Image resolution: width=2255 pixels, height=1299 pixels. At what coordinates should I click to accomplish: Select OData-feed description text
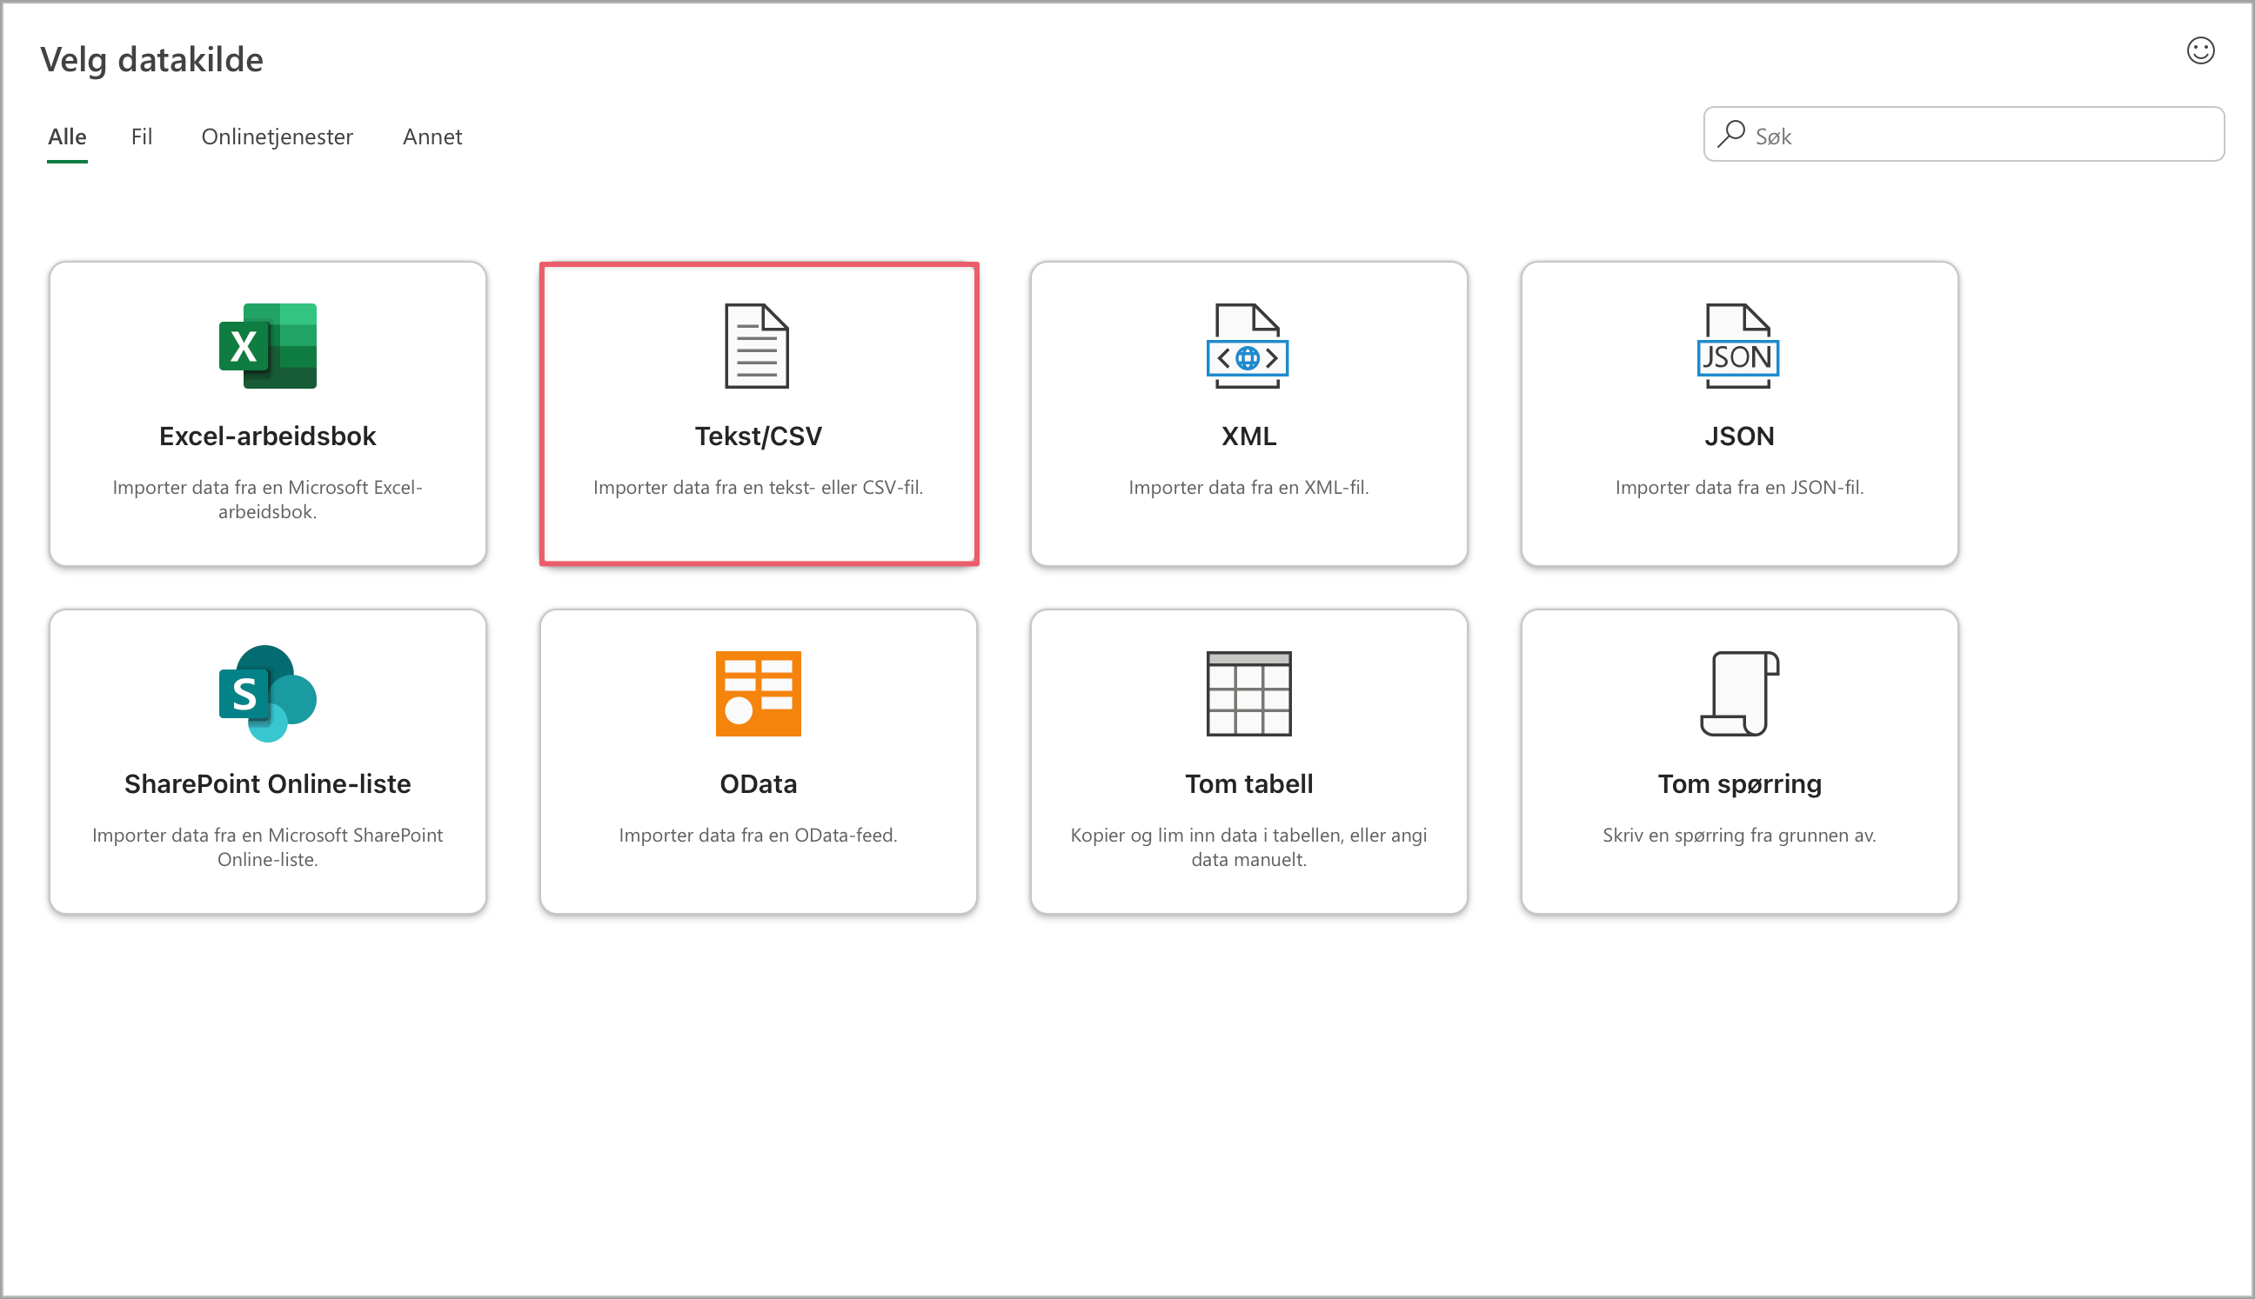(x=758, y=835)
